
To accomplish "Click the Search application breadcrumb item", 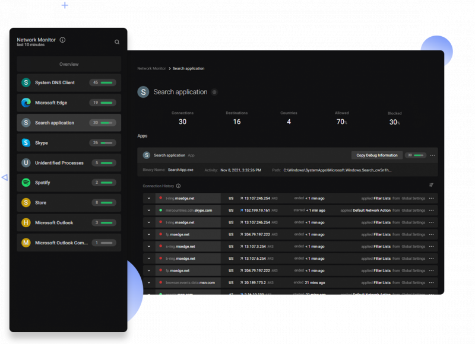I will pyautogui.click(x=188, y=68).
